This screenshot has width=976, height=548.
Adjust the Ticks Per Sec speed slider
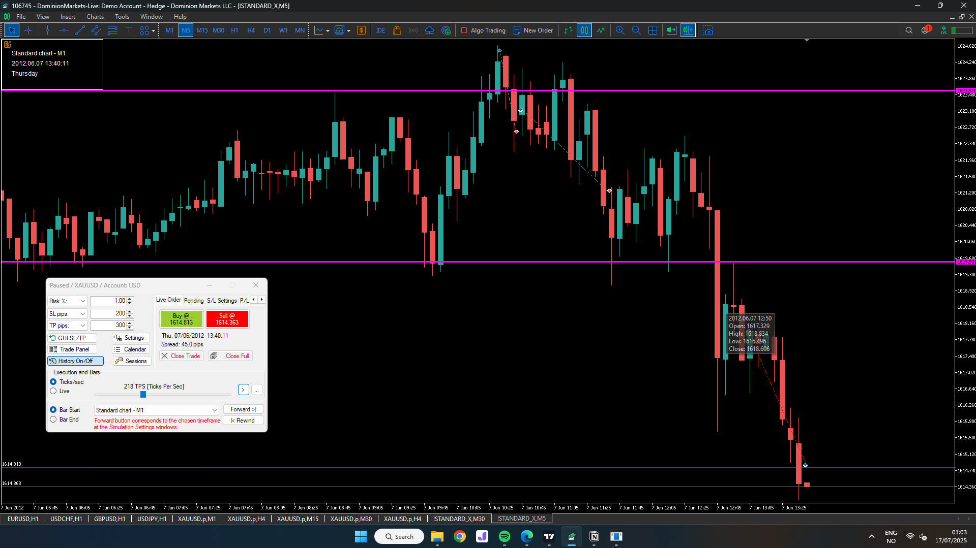coord(143,395)
